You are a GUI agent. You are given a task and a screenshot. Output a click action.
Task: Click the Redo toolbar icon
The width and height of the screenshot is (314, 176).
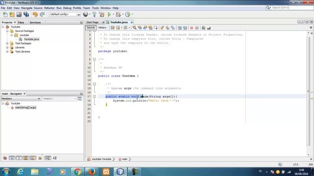tap(42, 14)
